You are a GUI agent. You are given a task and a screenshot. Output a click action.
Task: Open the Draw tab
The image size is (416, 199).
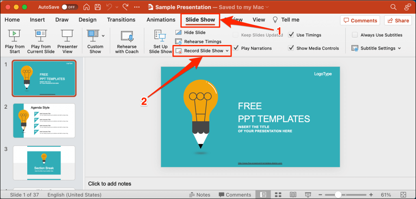[x=62, y=19]
